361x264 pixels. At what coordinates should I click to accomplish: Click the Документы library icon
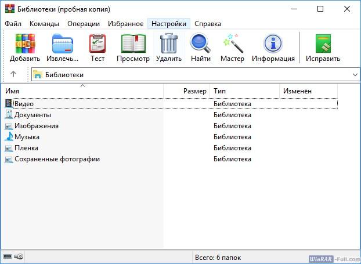coord(9,114)
